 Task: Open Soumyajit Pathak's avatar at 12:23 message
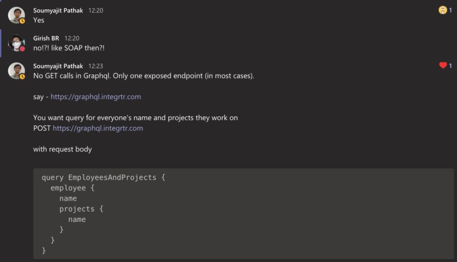(x=16, y=71)
